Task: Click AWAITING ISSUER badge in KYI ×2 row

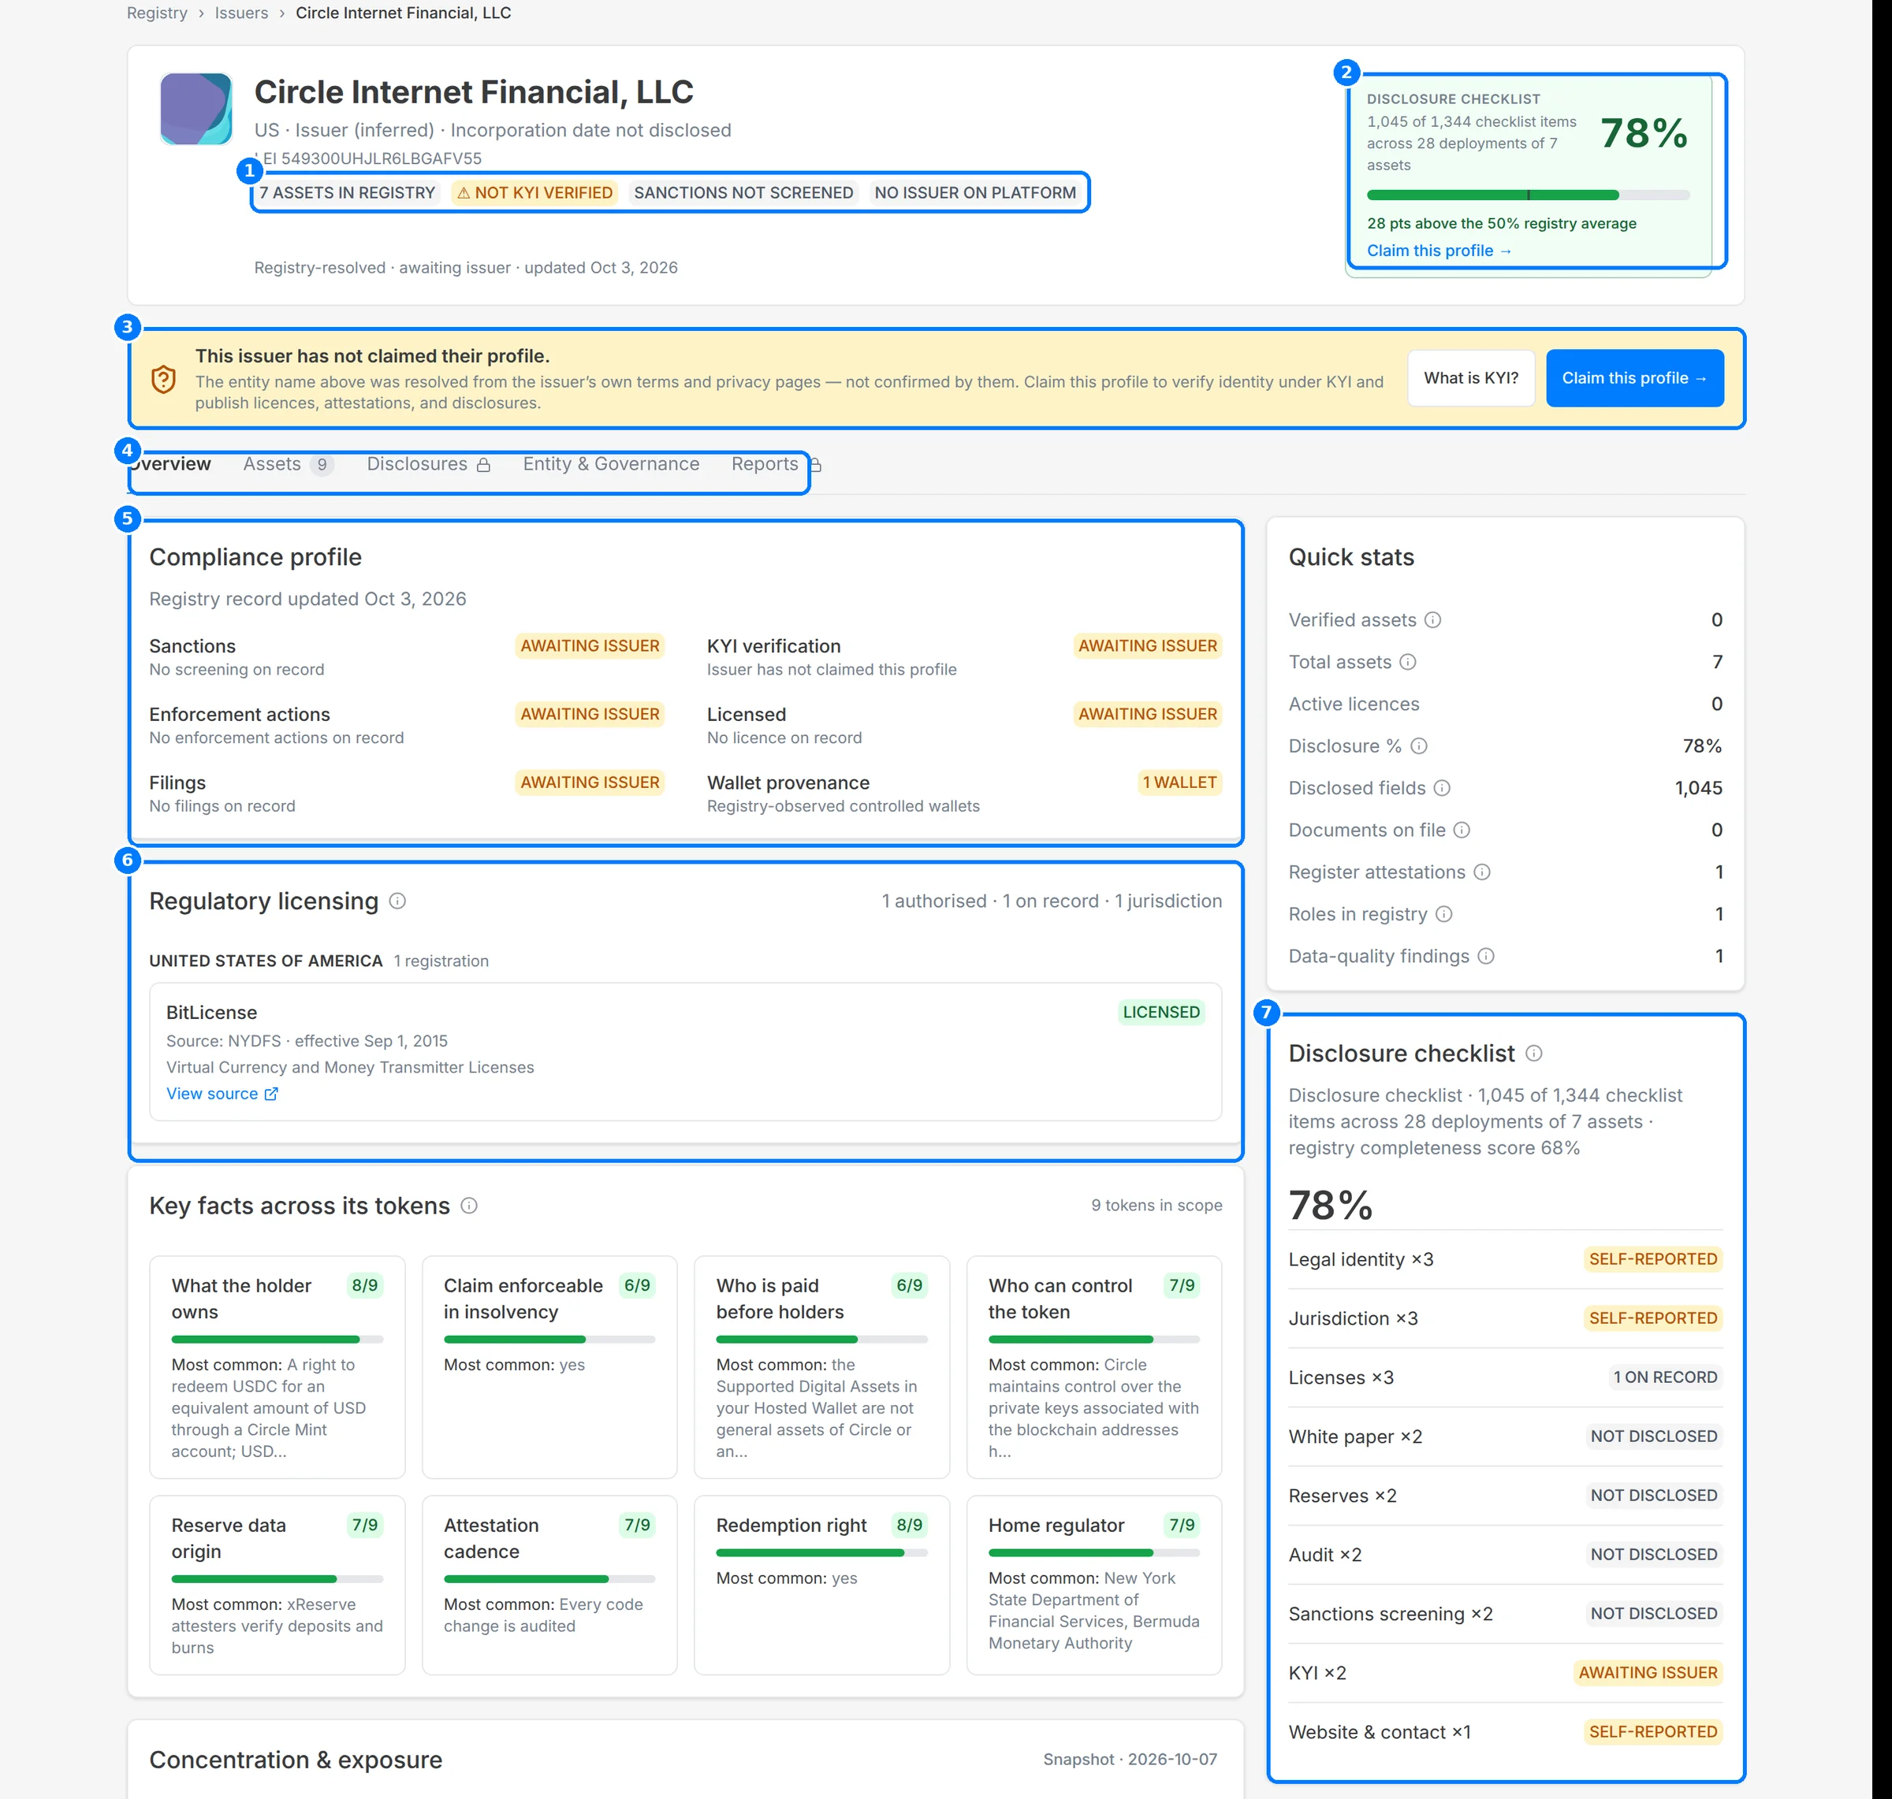Action: [1648, 1672]
